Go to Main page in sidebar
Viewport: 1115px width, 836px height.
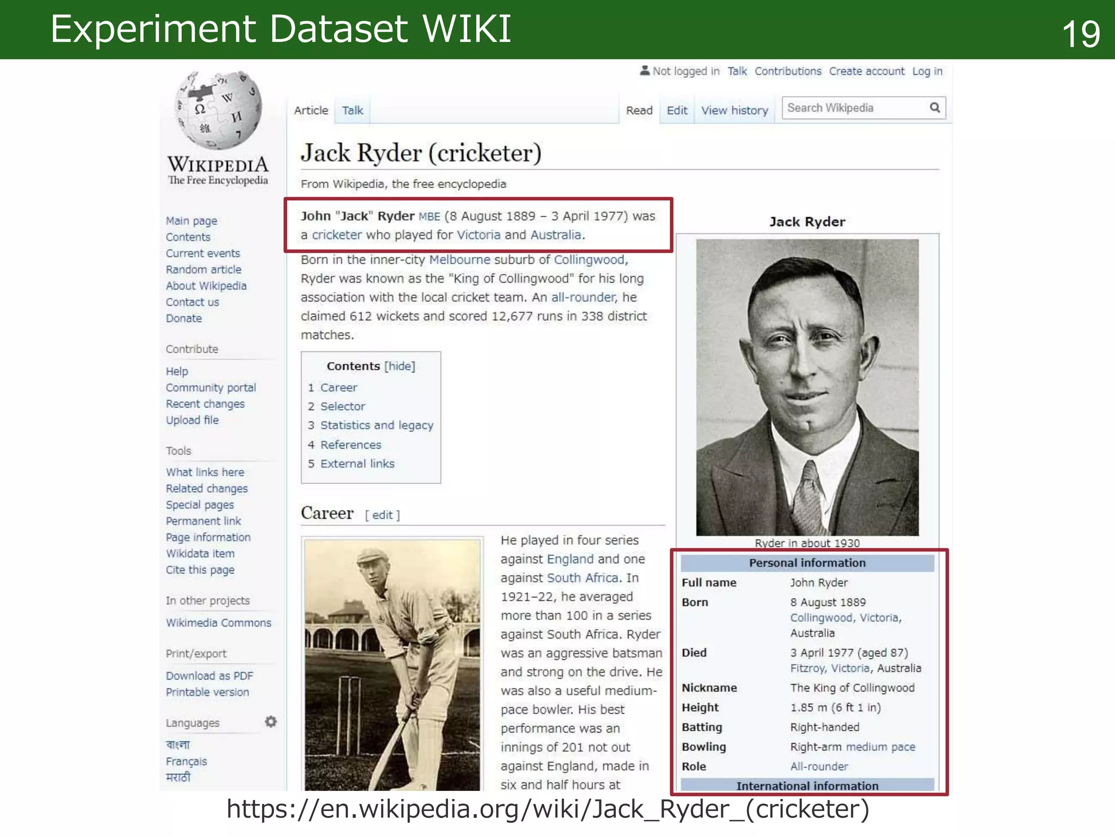(x=192, y=221)
